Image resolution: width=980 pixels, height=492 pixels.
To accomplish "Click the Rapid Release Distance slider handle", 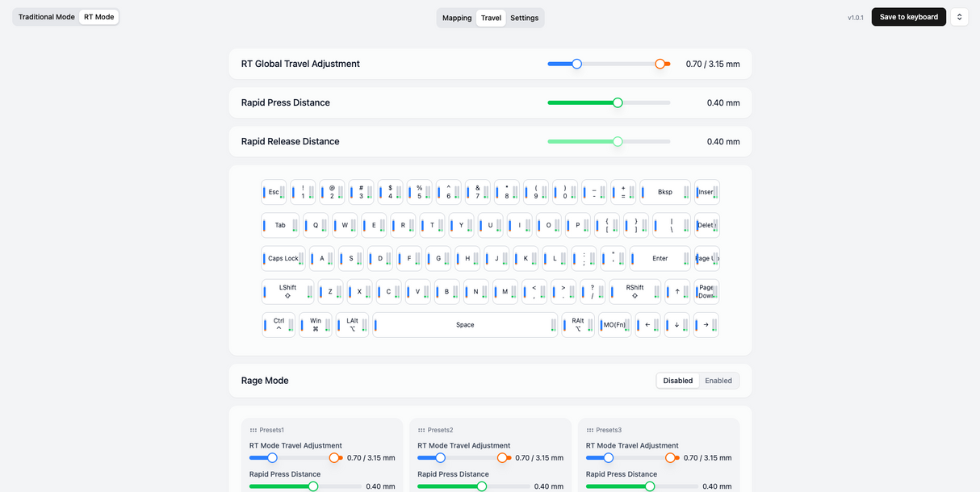I will [618, 141].
